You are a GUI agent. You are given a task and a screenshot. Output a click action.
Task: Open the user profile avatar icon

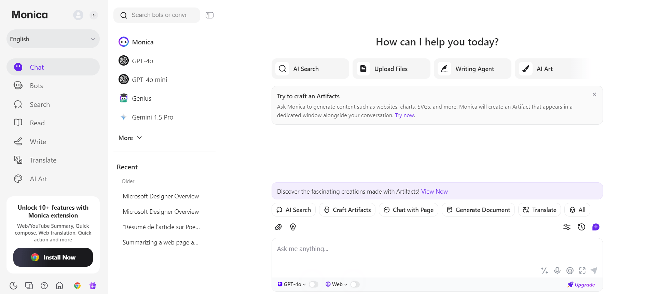point(78,15)
